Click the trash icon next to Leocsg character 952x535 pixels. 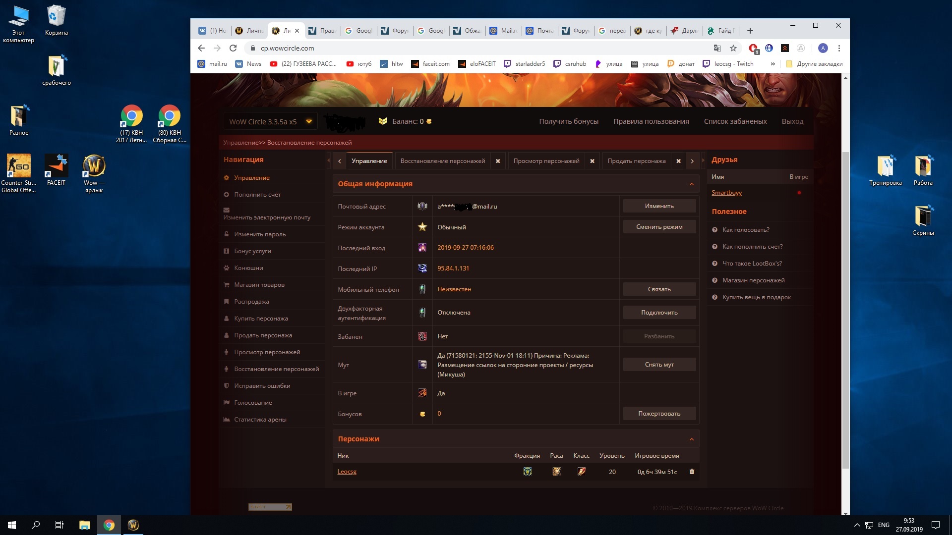pyautogui.click(x=692, y=472)
